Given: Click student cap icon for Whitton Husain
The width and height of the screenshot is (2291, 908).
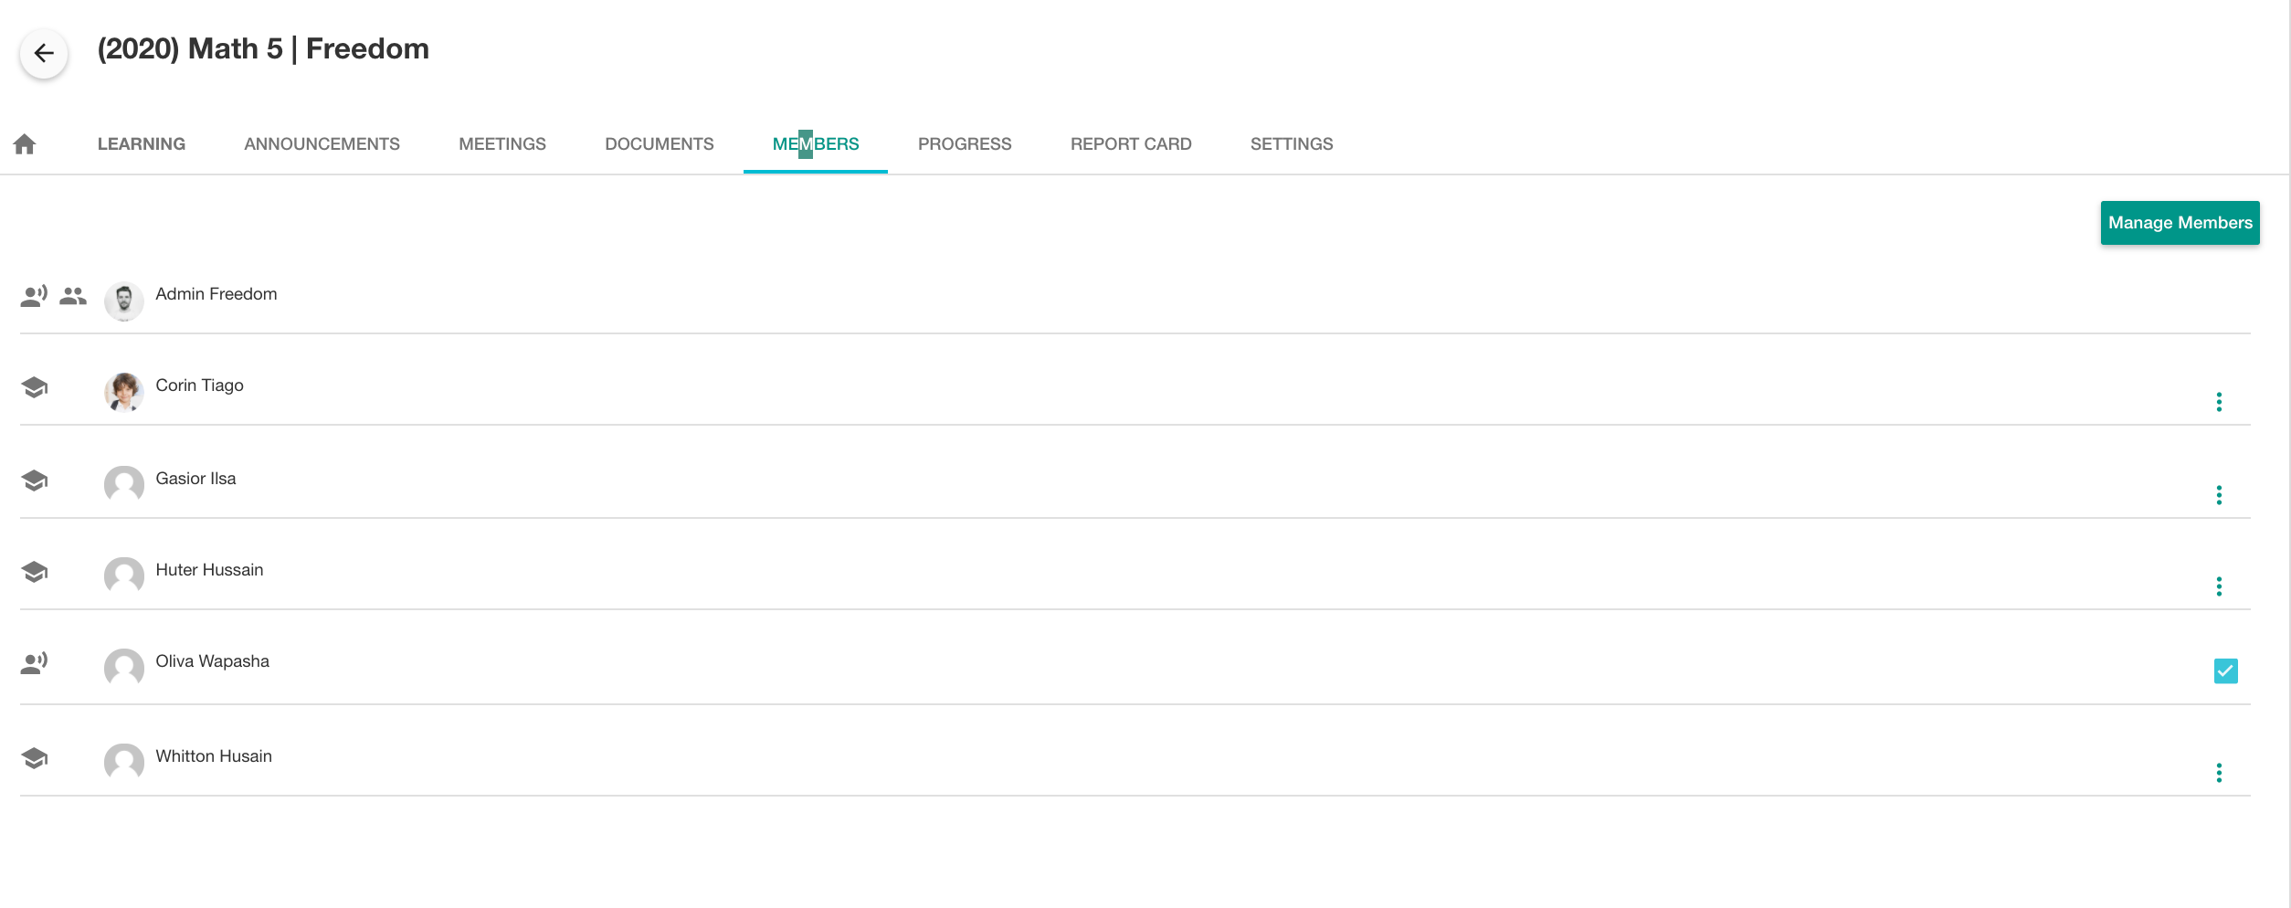Looking at the screenshot, I should 34,758.
